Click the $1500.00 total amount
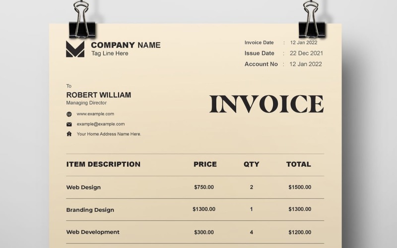 [x=300, y=187]
